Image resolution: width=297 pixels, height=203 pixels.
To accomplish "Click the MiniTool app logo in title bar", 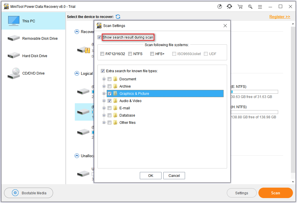I will click(x=6, y=6).
